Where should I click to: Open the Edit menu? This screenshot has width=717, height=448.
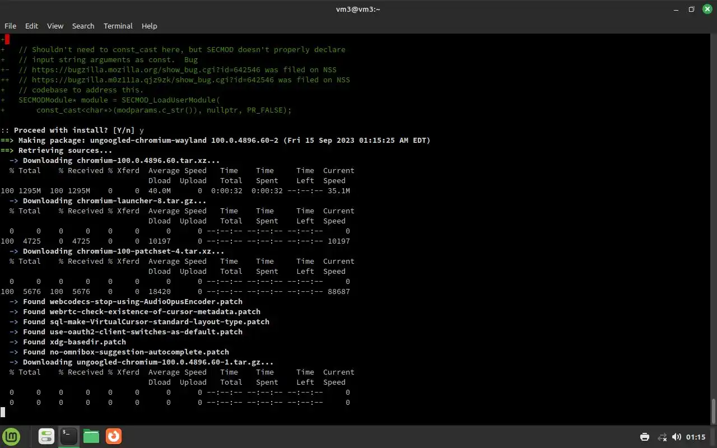[31, 26]
